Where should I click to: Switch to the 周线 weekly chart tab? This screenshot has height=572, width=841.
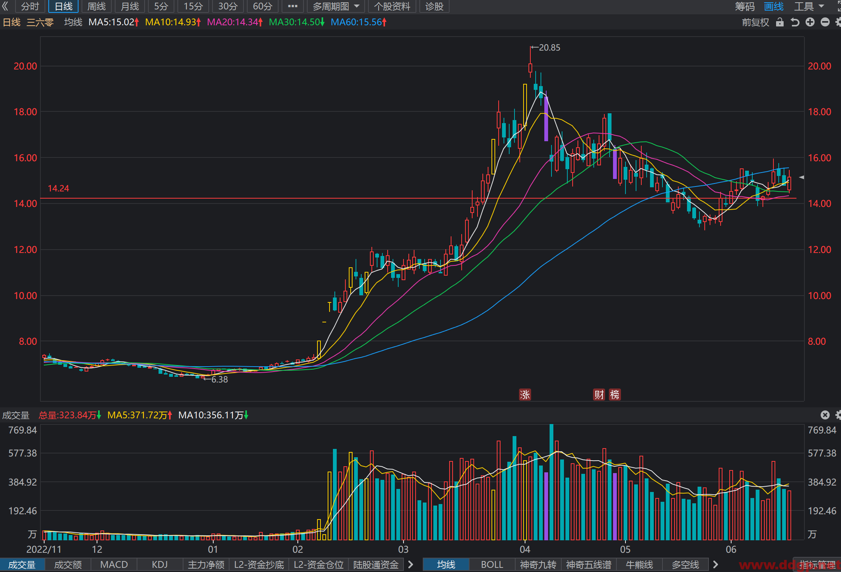coord(97,6)
